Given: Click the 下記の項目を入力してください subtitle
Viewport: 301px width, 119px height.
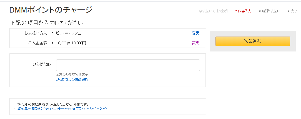Looking at the screenshot, I should click(x=46, y=23).
